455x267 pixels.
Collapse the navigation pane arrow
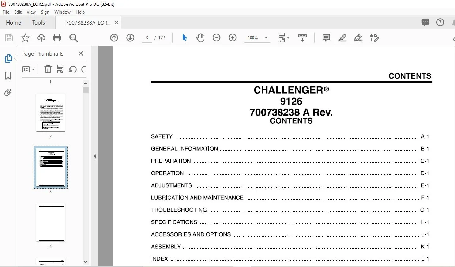point(95,157)
